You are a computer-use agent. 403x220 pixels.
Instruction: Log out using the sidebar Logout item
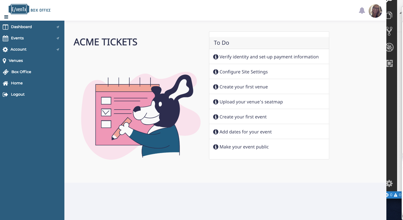pyautogui.click(x=18, y=95)
